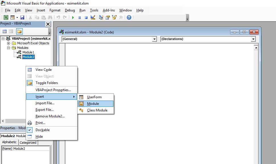Select Module2 in the project tree
The height and width of the screenshot is (164, 276).
point(28,57)
